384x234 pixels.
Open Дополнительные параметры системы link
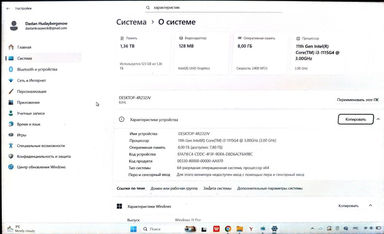(270, 188)
